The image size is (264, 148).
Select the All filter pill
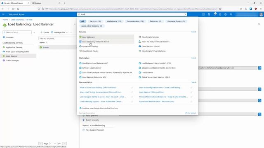(x=82, y=21)
